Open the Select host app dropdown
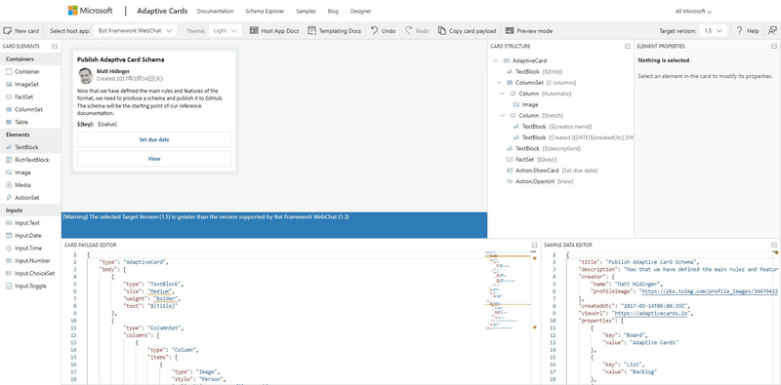 coord(135,31)
